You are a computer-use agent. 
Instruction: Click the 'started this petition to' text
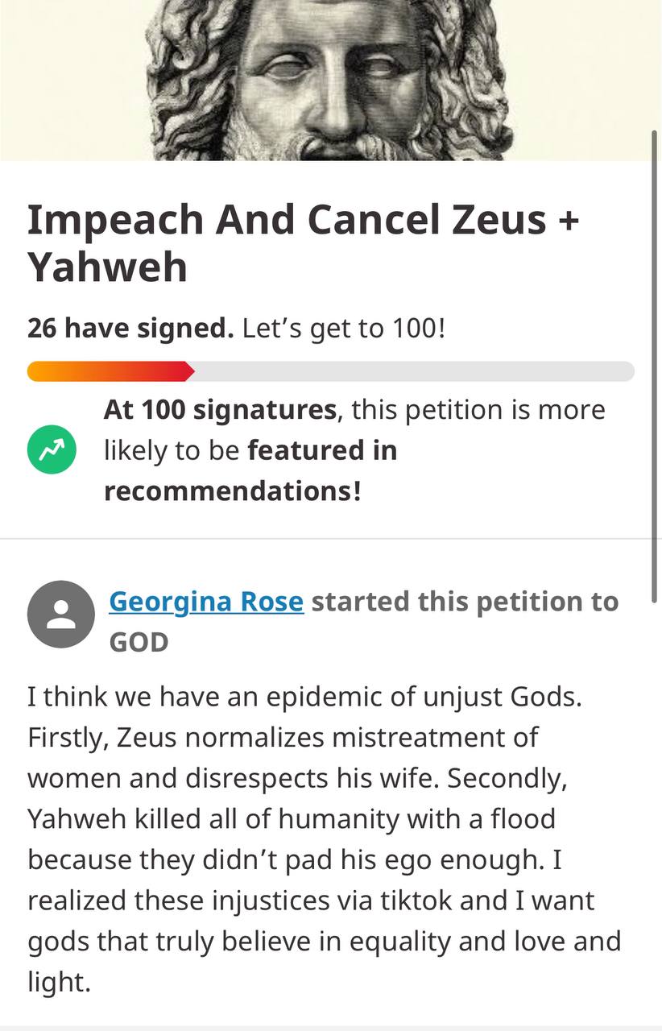pos(465,602)
